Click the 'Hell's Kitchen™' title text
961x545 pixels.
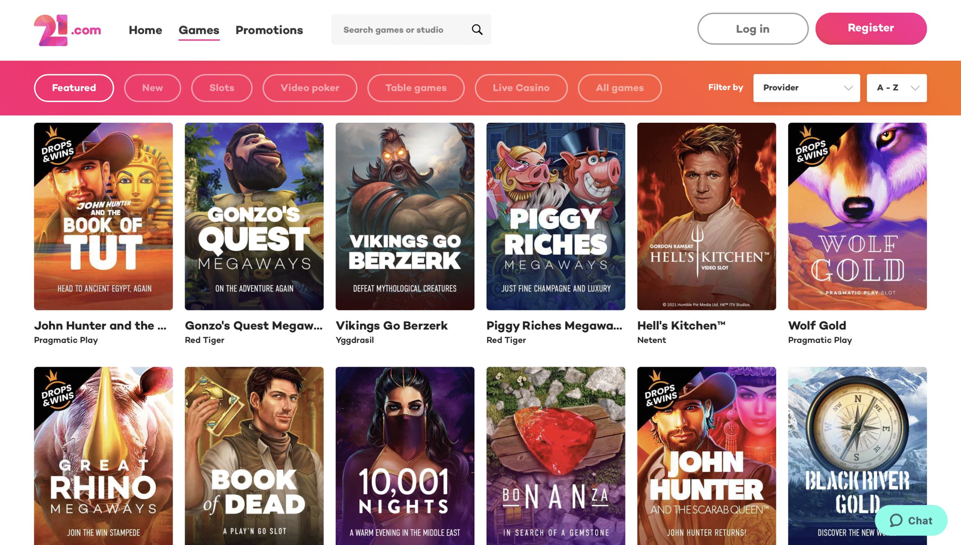coord(681,325)
